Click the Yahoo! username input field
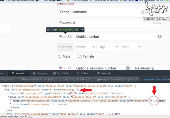 (110, 12)
